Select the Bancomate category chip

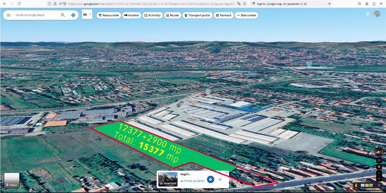point(247,15)
